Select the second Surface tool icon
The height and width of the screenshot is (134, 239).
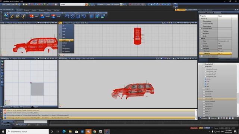click(97, 16)
